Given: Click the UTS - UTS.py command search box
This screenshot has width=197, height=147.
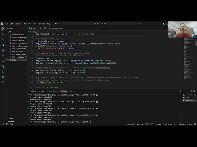Looking at the screenshot, I should 99,24.
